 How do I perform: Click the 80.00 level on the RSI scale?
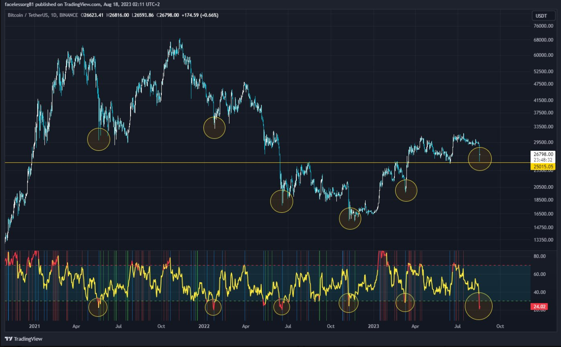point(540,256)
